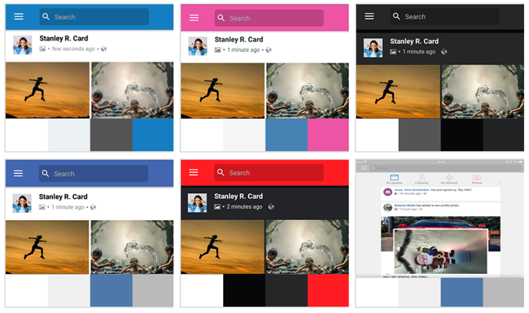Open hamburger menu in black theme panel

point(369,17)
